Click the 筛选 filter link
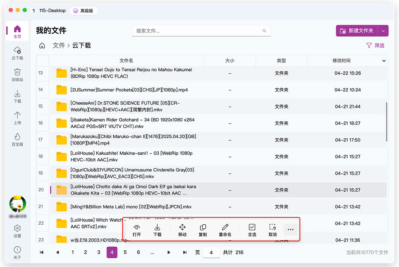Screen dimensions: 399x267 point(375,45)
